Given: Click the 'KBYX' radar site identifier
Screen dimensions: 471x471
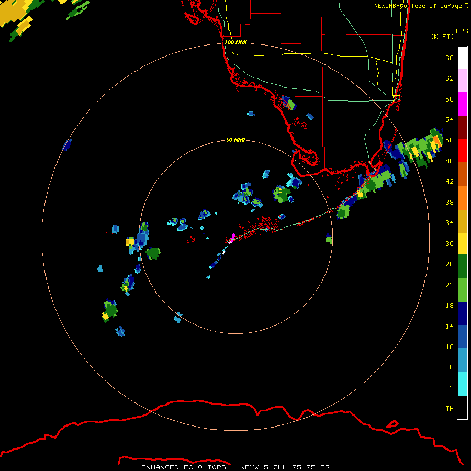Looking at the screenshot, I should 249,467.
